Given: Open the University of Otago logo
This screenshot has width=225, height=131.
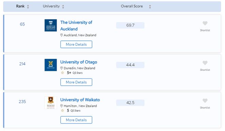Looking at the screenshot, I should pos(51,65).
